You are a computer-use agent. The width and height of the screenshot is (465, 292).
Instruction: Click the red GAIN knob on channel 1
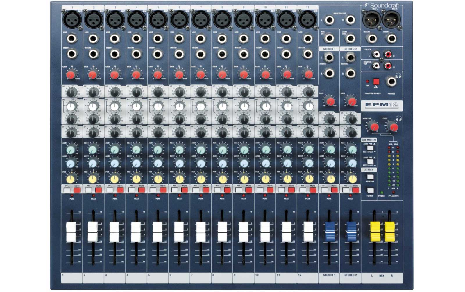71,75
